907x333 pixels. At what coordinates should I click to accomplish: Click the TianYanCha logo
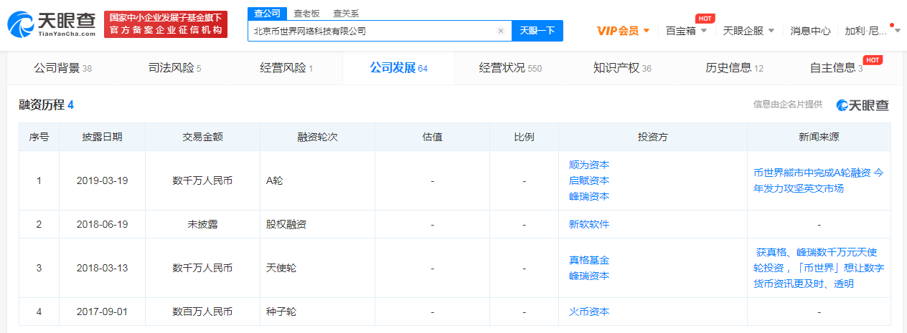(x=51, y=24)
